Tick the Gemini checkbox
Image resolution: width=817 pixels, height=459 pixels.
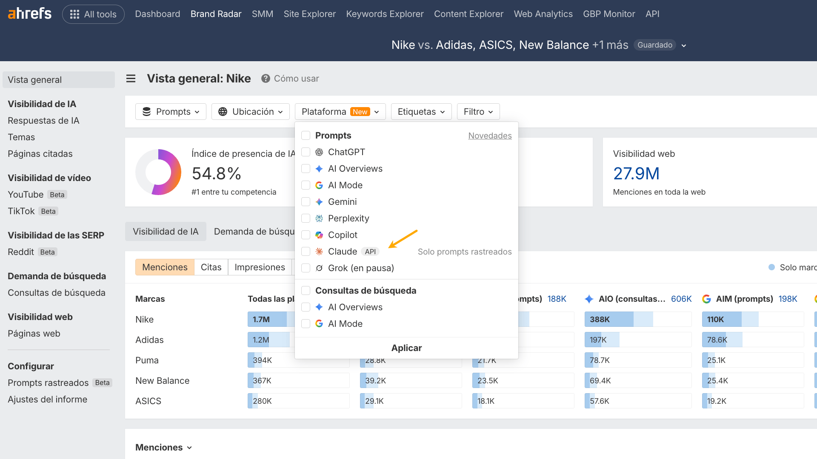pos(306,202)
